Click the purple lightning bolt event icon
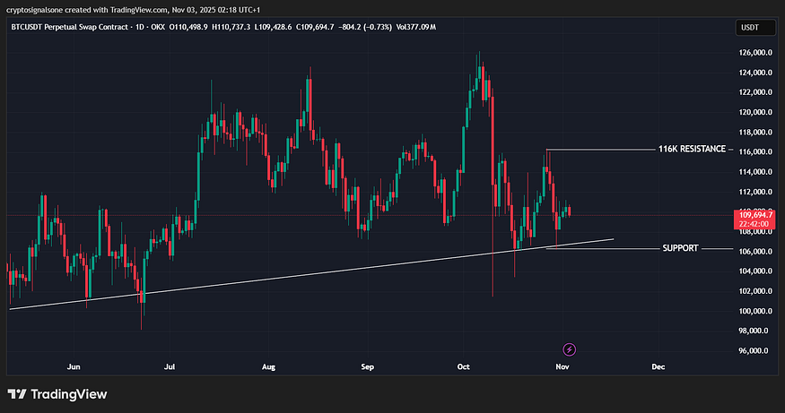Screen dimensions: 785x413 pos(568,348)
